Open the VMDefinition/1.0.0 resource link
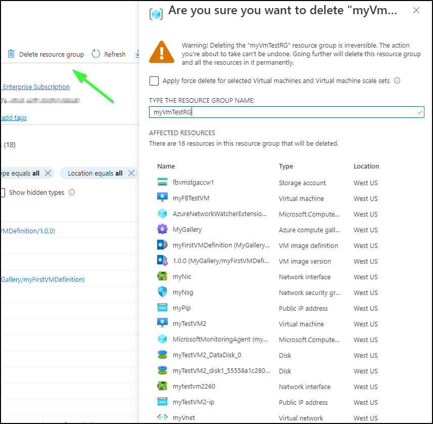Screen dimensions: 433x424 click(x=28, y=231)
